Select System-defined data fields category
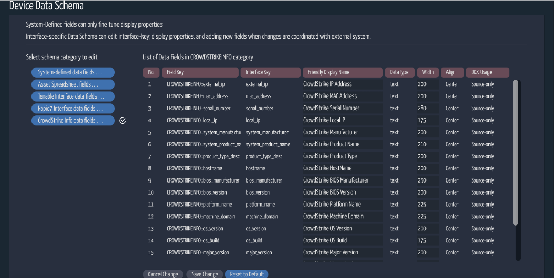 (73, 72)
